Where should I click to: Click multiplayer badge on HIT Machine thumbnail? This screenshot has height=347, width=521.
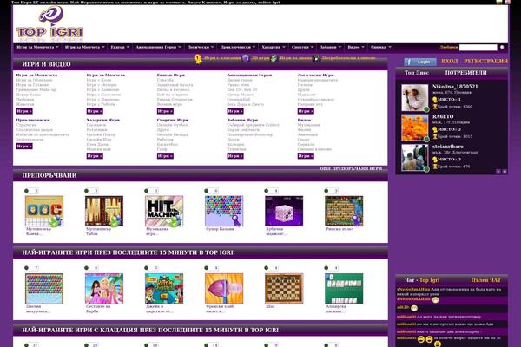(x=175, y=221)
